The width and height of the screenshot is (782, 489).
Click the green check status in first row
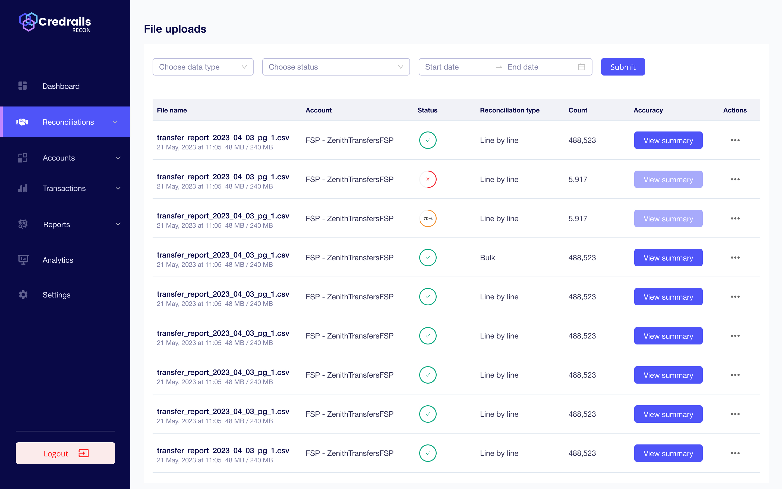(x=428, y=140)
